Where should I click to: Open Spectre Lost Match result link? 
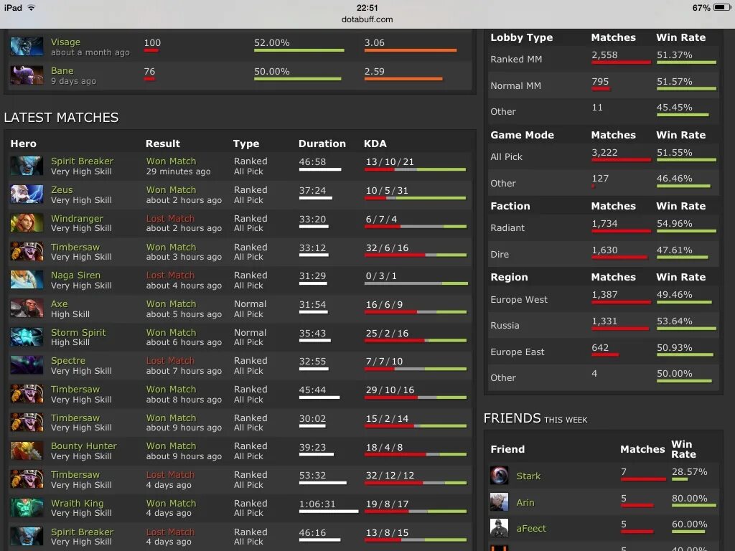pyautogui.click(x=170, y=361)
